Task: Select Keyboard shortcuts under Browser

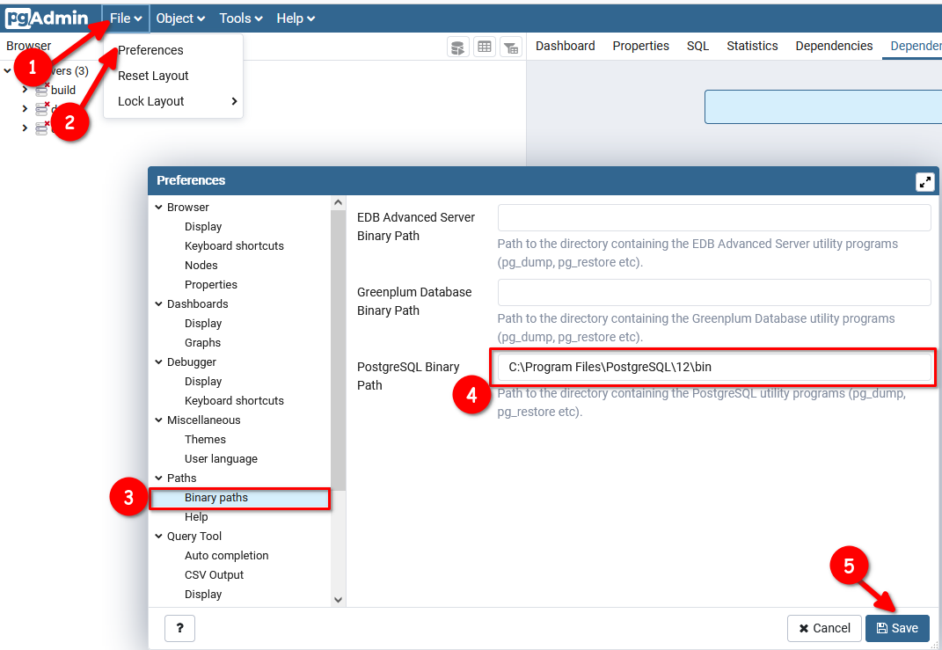Action: tap(234, 245)
